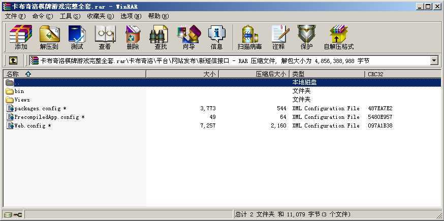Click the PrecompiledApp.config file icon
The height and width of the screenshot is (221, 444).
click(x=10, y=117)
